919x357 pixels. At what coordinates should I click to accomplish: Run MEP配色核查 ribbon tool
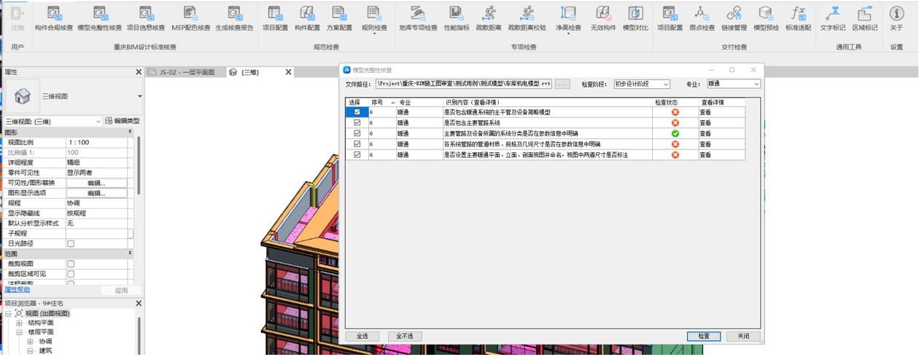click(x=191, y=19)
